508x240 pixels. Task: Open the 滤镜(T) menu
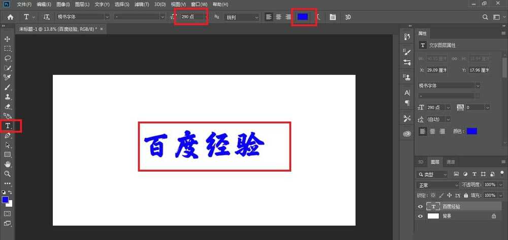point(142,5)
